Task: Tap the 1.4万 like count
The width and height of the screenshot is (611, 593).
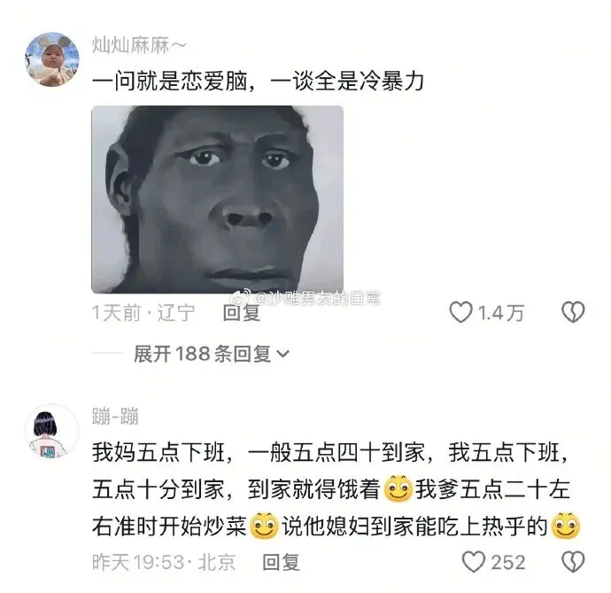Action: coord(500,313)
